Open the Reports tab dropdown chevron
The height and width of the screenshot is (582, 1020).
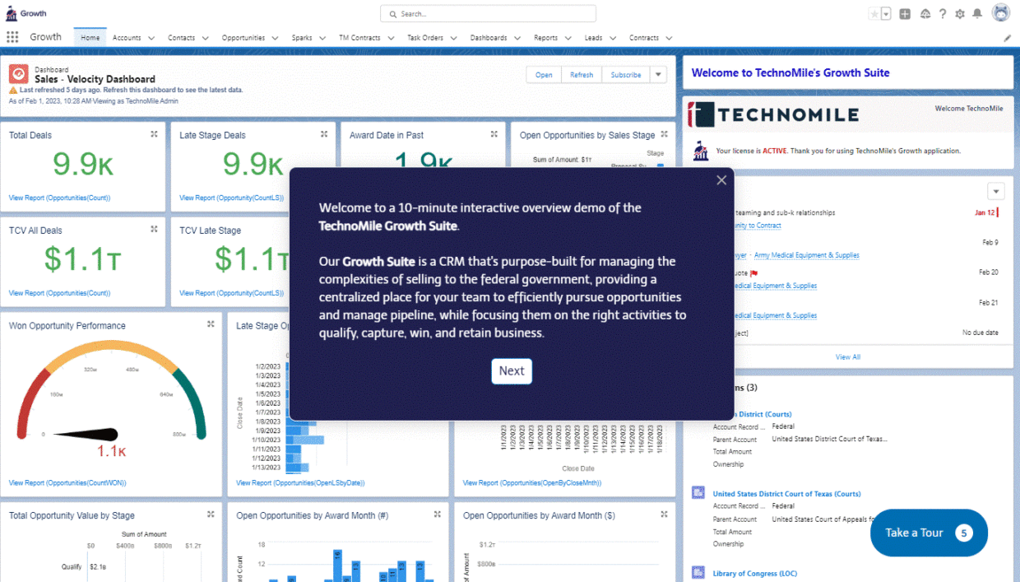click(x=568, y=38)
